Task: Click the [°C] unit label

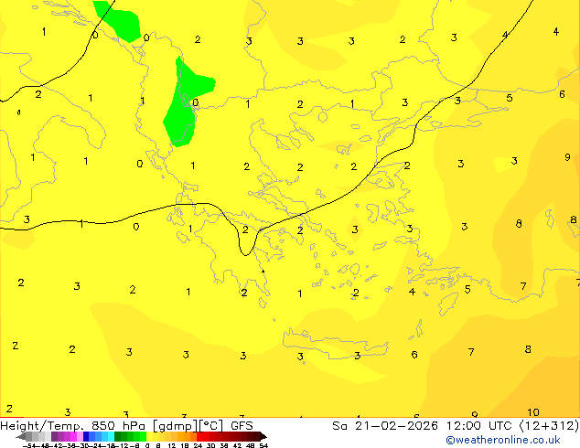Action: [x=211, y=426]
